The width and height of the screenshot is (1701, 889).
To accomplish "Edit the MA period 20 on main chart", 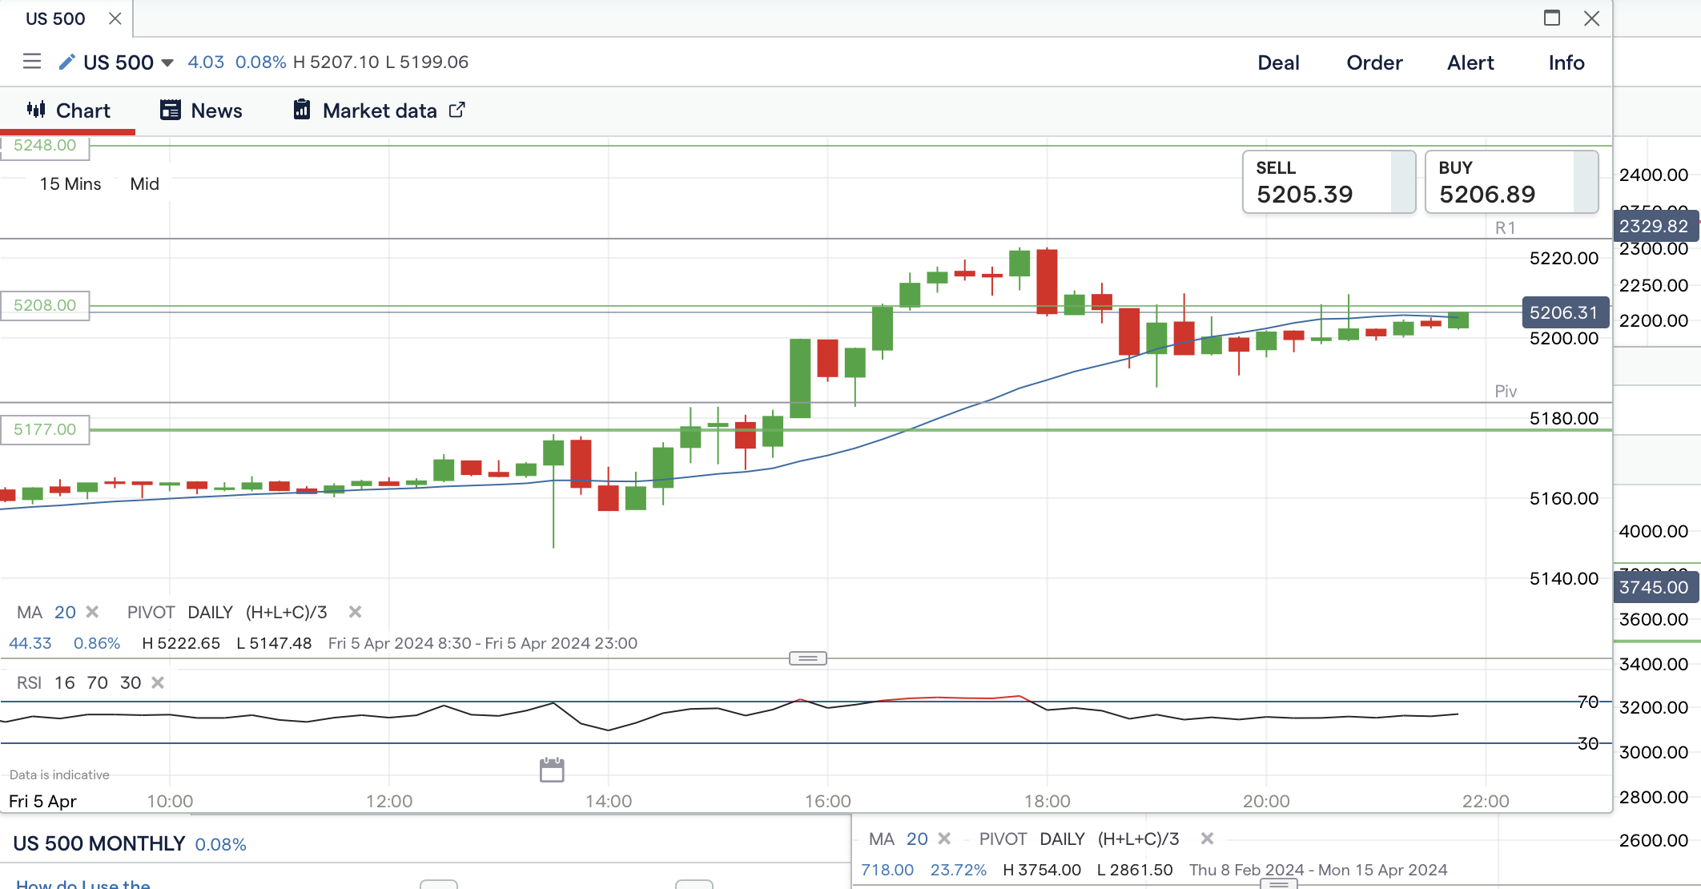I will pyautogui.click(x=65, y=613).
